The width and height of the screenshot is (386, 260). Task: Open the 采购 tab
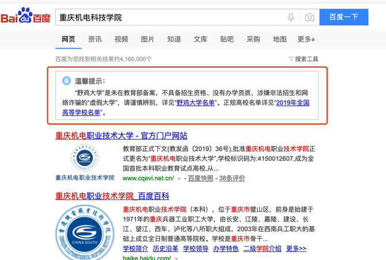click(x=253, y=39)
